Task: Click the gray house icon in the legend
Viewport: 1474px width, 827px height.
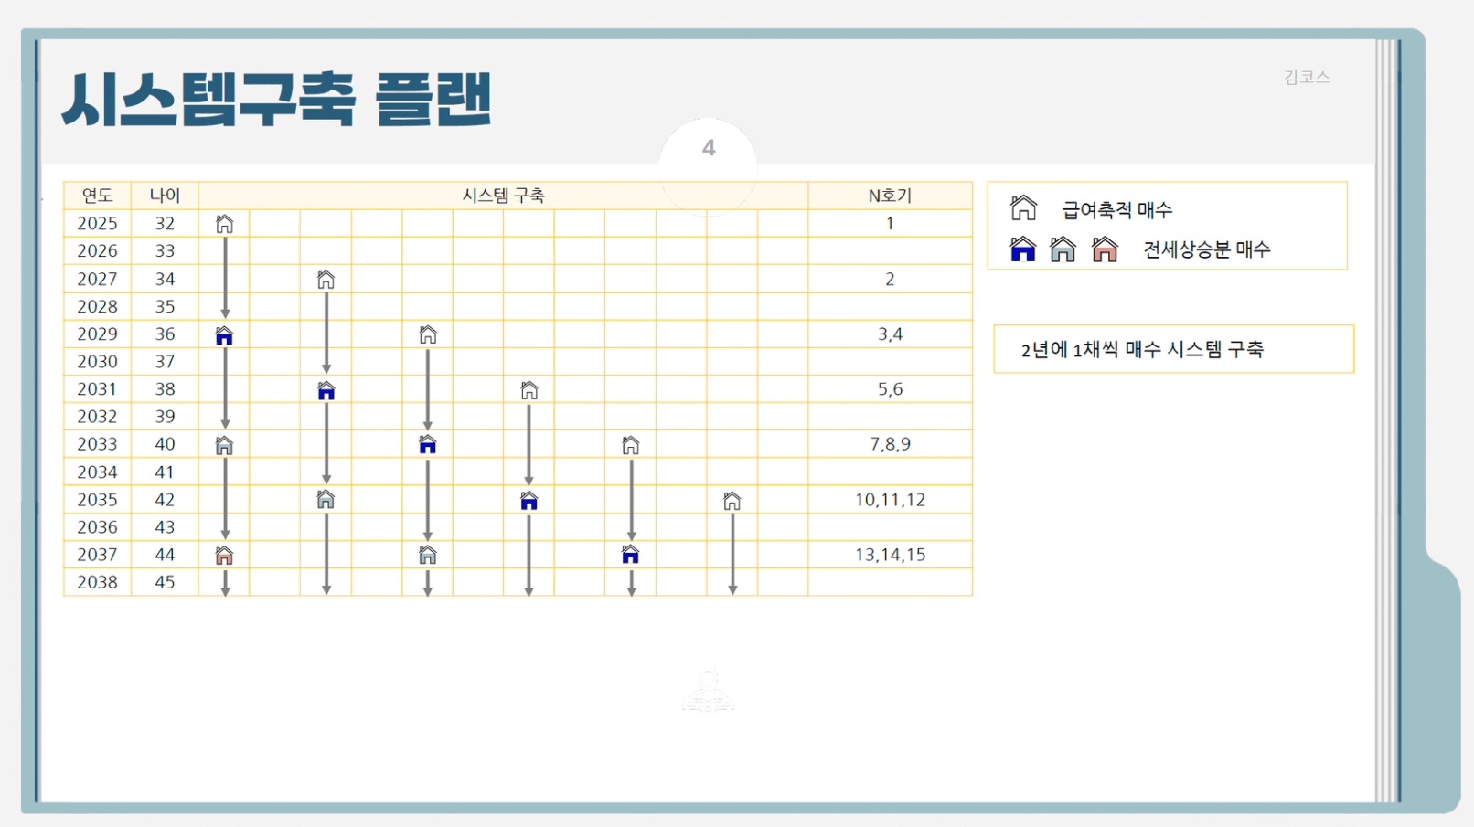Action: (x=1063, y=249)
